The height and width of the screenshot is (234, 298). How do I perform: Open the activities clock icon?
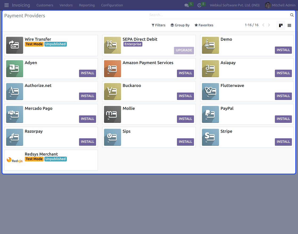(x=199, y=5)
